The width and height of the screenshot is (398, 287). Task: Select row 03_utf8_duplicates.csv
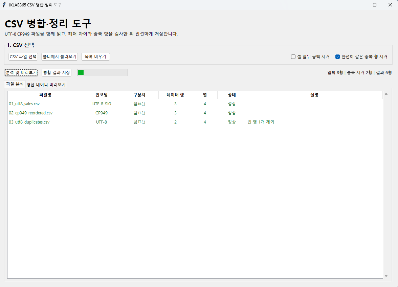pos(195,122)
